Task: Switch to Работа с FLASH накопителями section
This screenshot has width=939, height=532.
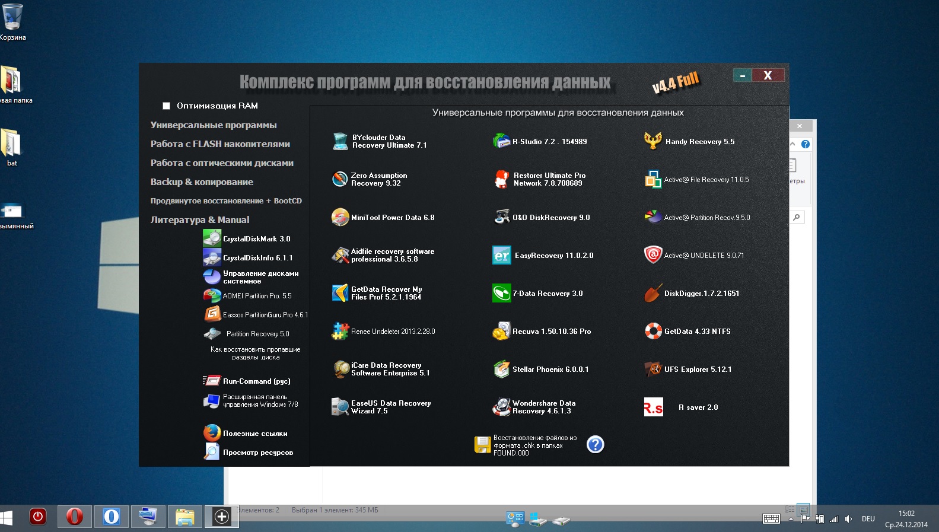Action: (220, 144)
